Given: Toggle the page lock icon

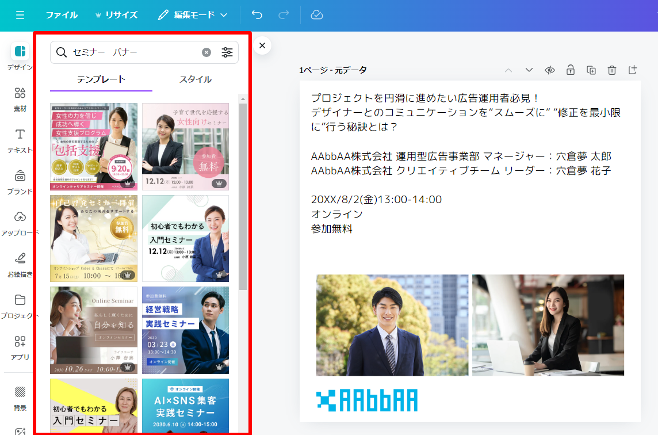Looking at the screenshot, I should (571, 70).
